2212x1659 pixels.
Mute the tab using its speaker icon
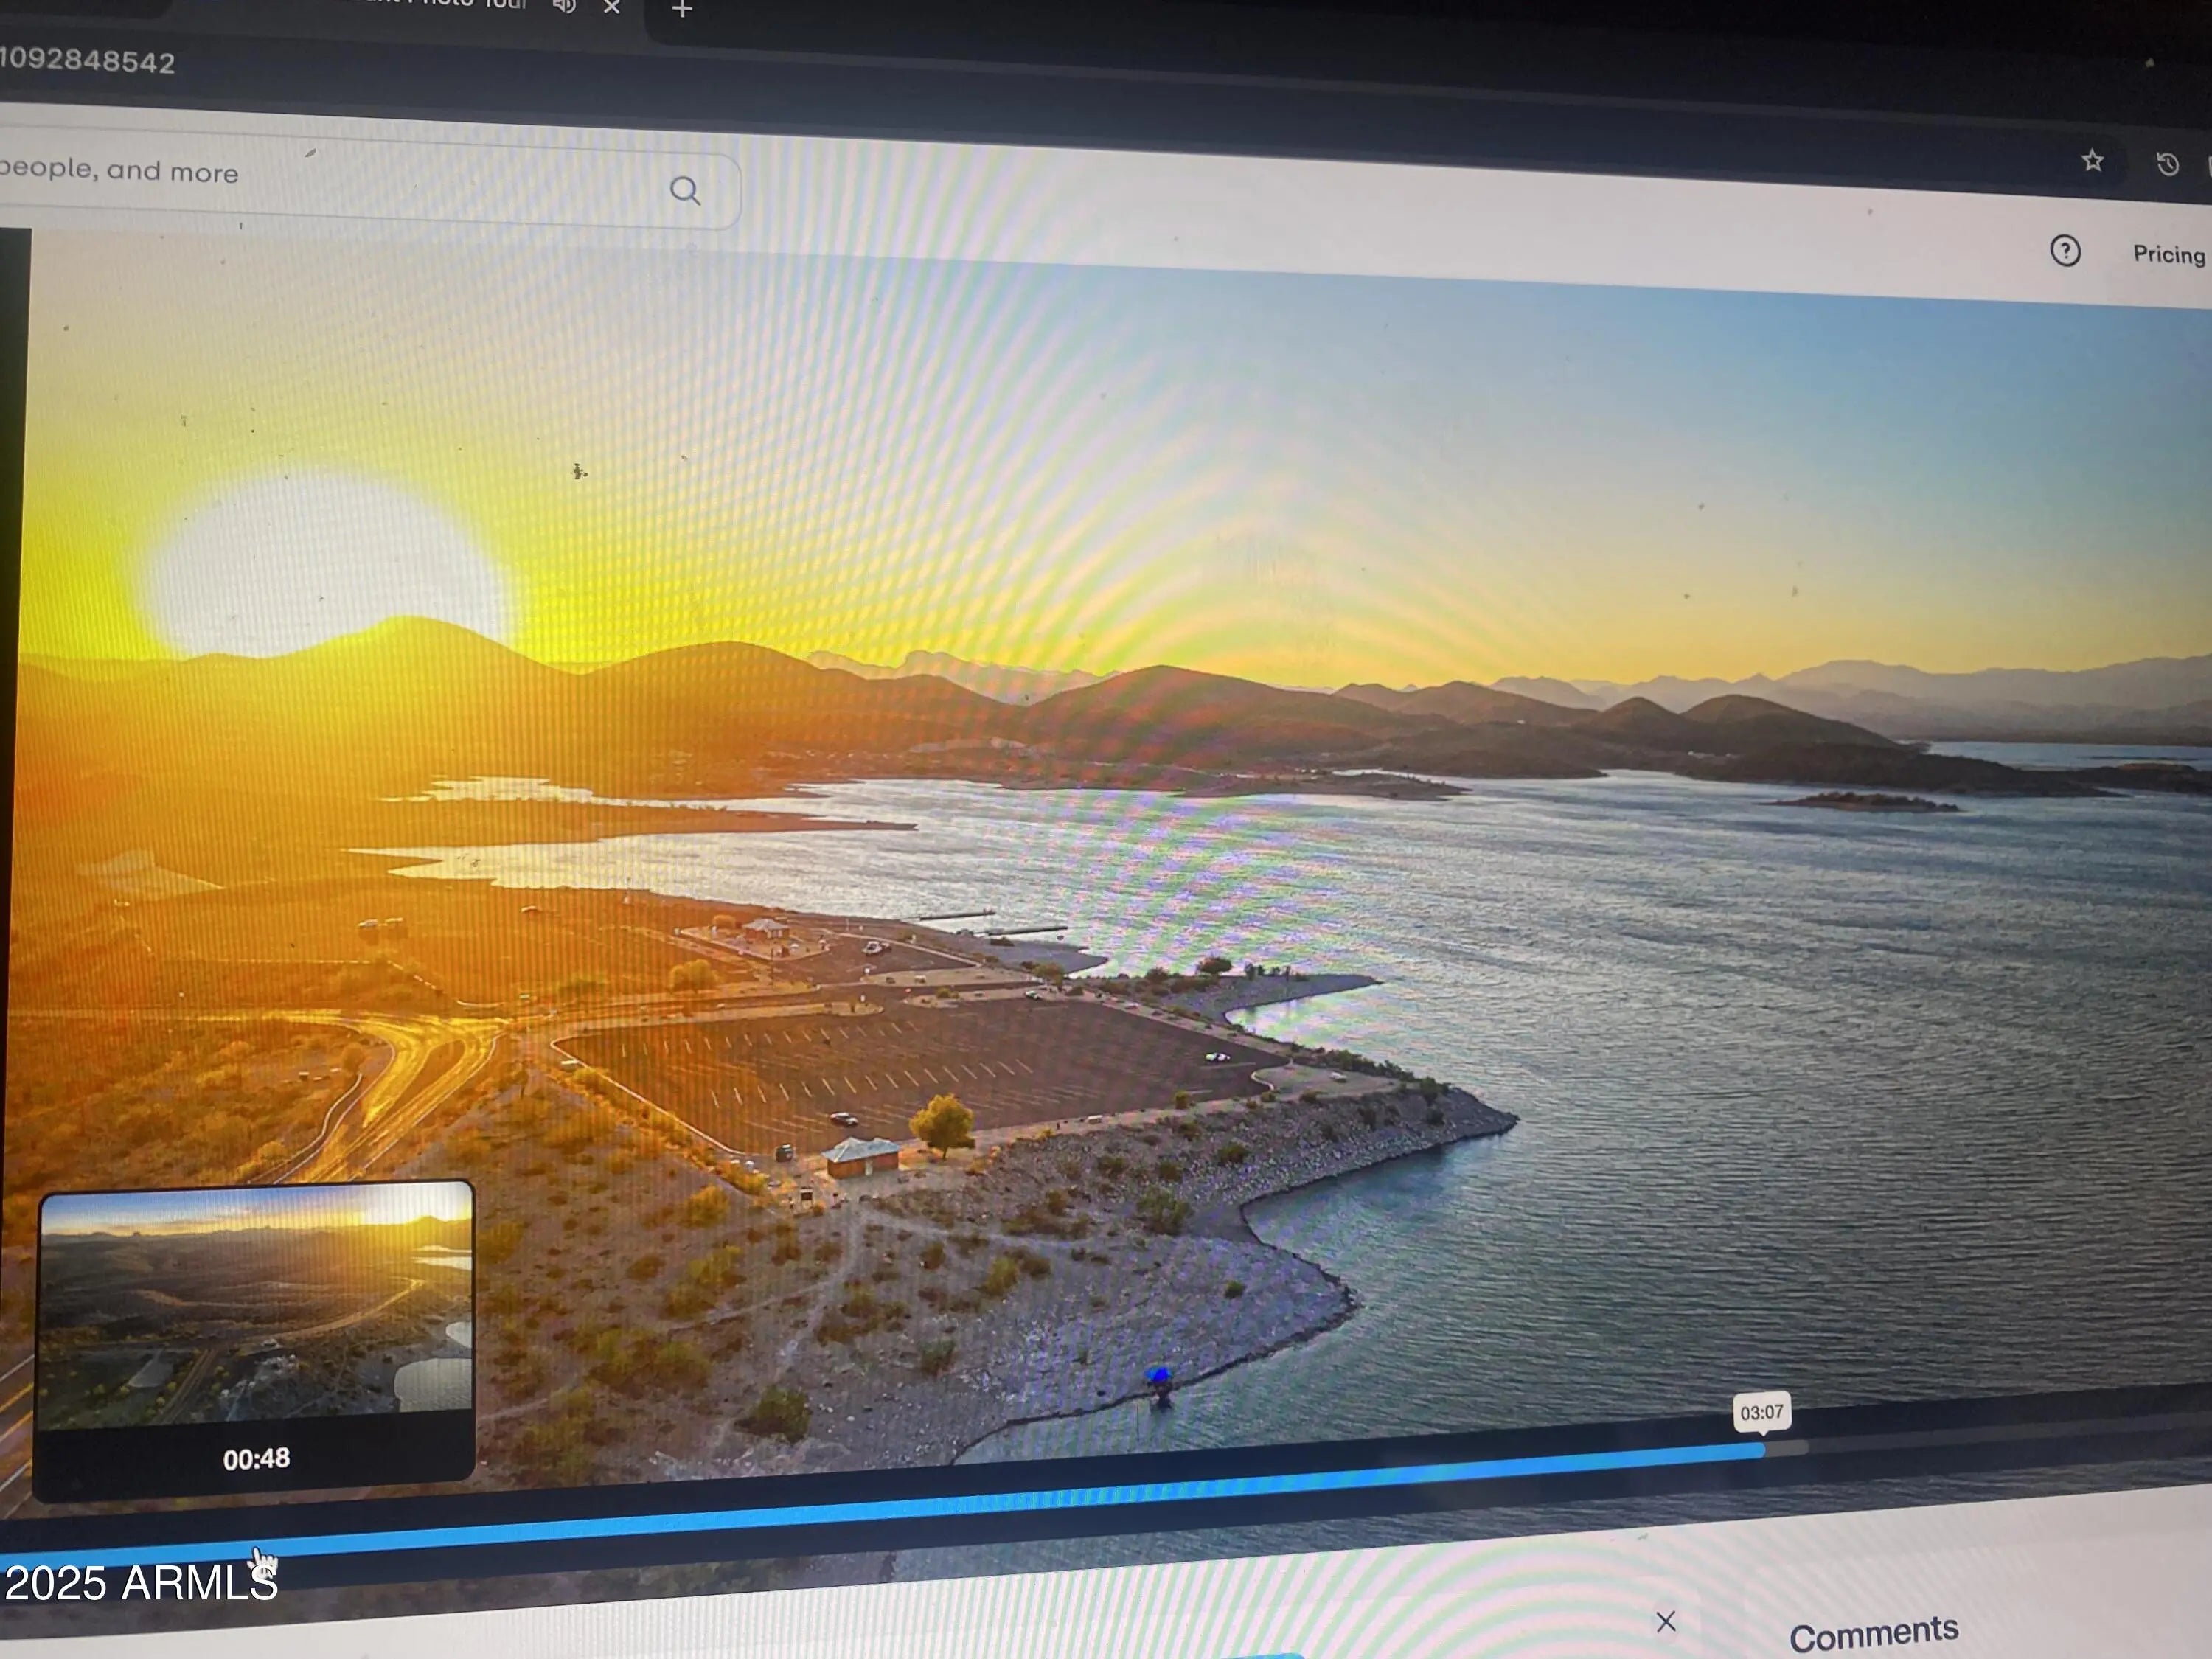[565, 5]
